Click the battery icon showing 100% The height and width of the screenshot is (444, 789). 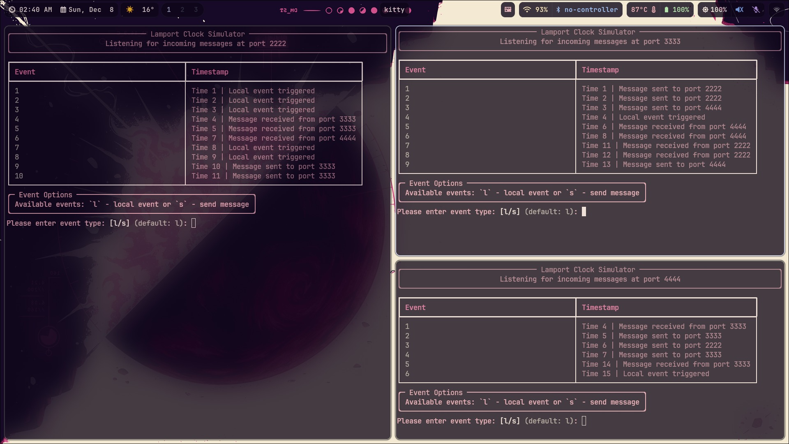pos(666,9)
